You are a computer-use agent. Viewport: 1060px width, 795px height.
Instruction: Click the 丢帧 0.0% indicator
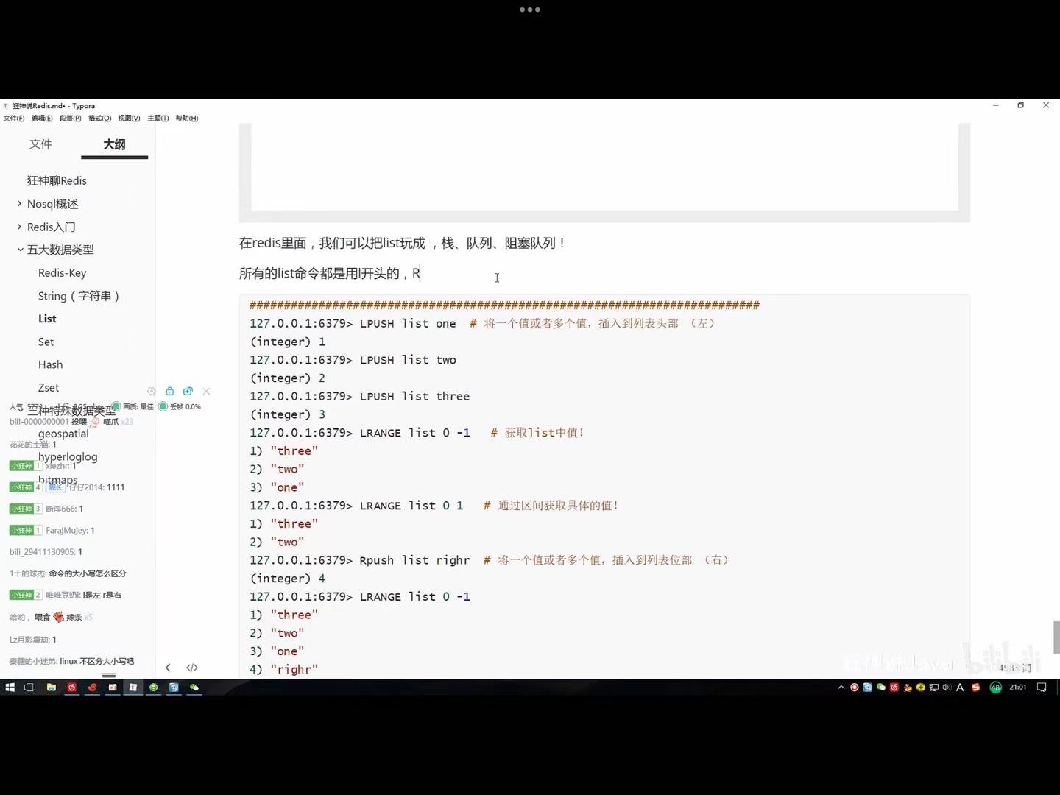pyautogui.click(x=180, y=407)
